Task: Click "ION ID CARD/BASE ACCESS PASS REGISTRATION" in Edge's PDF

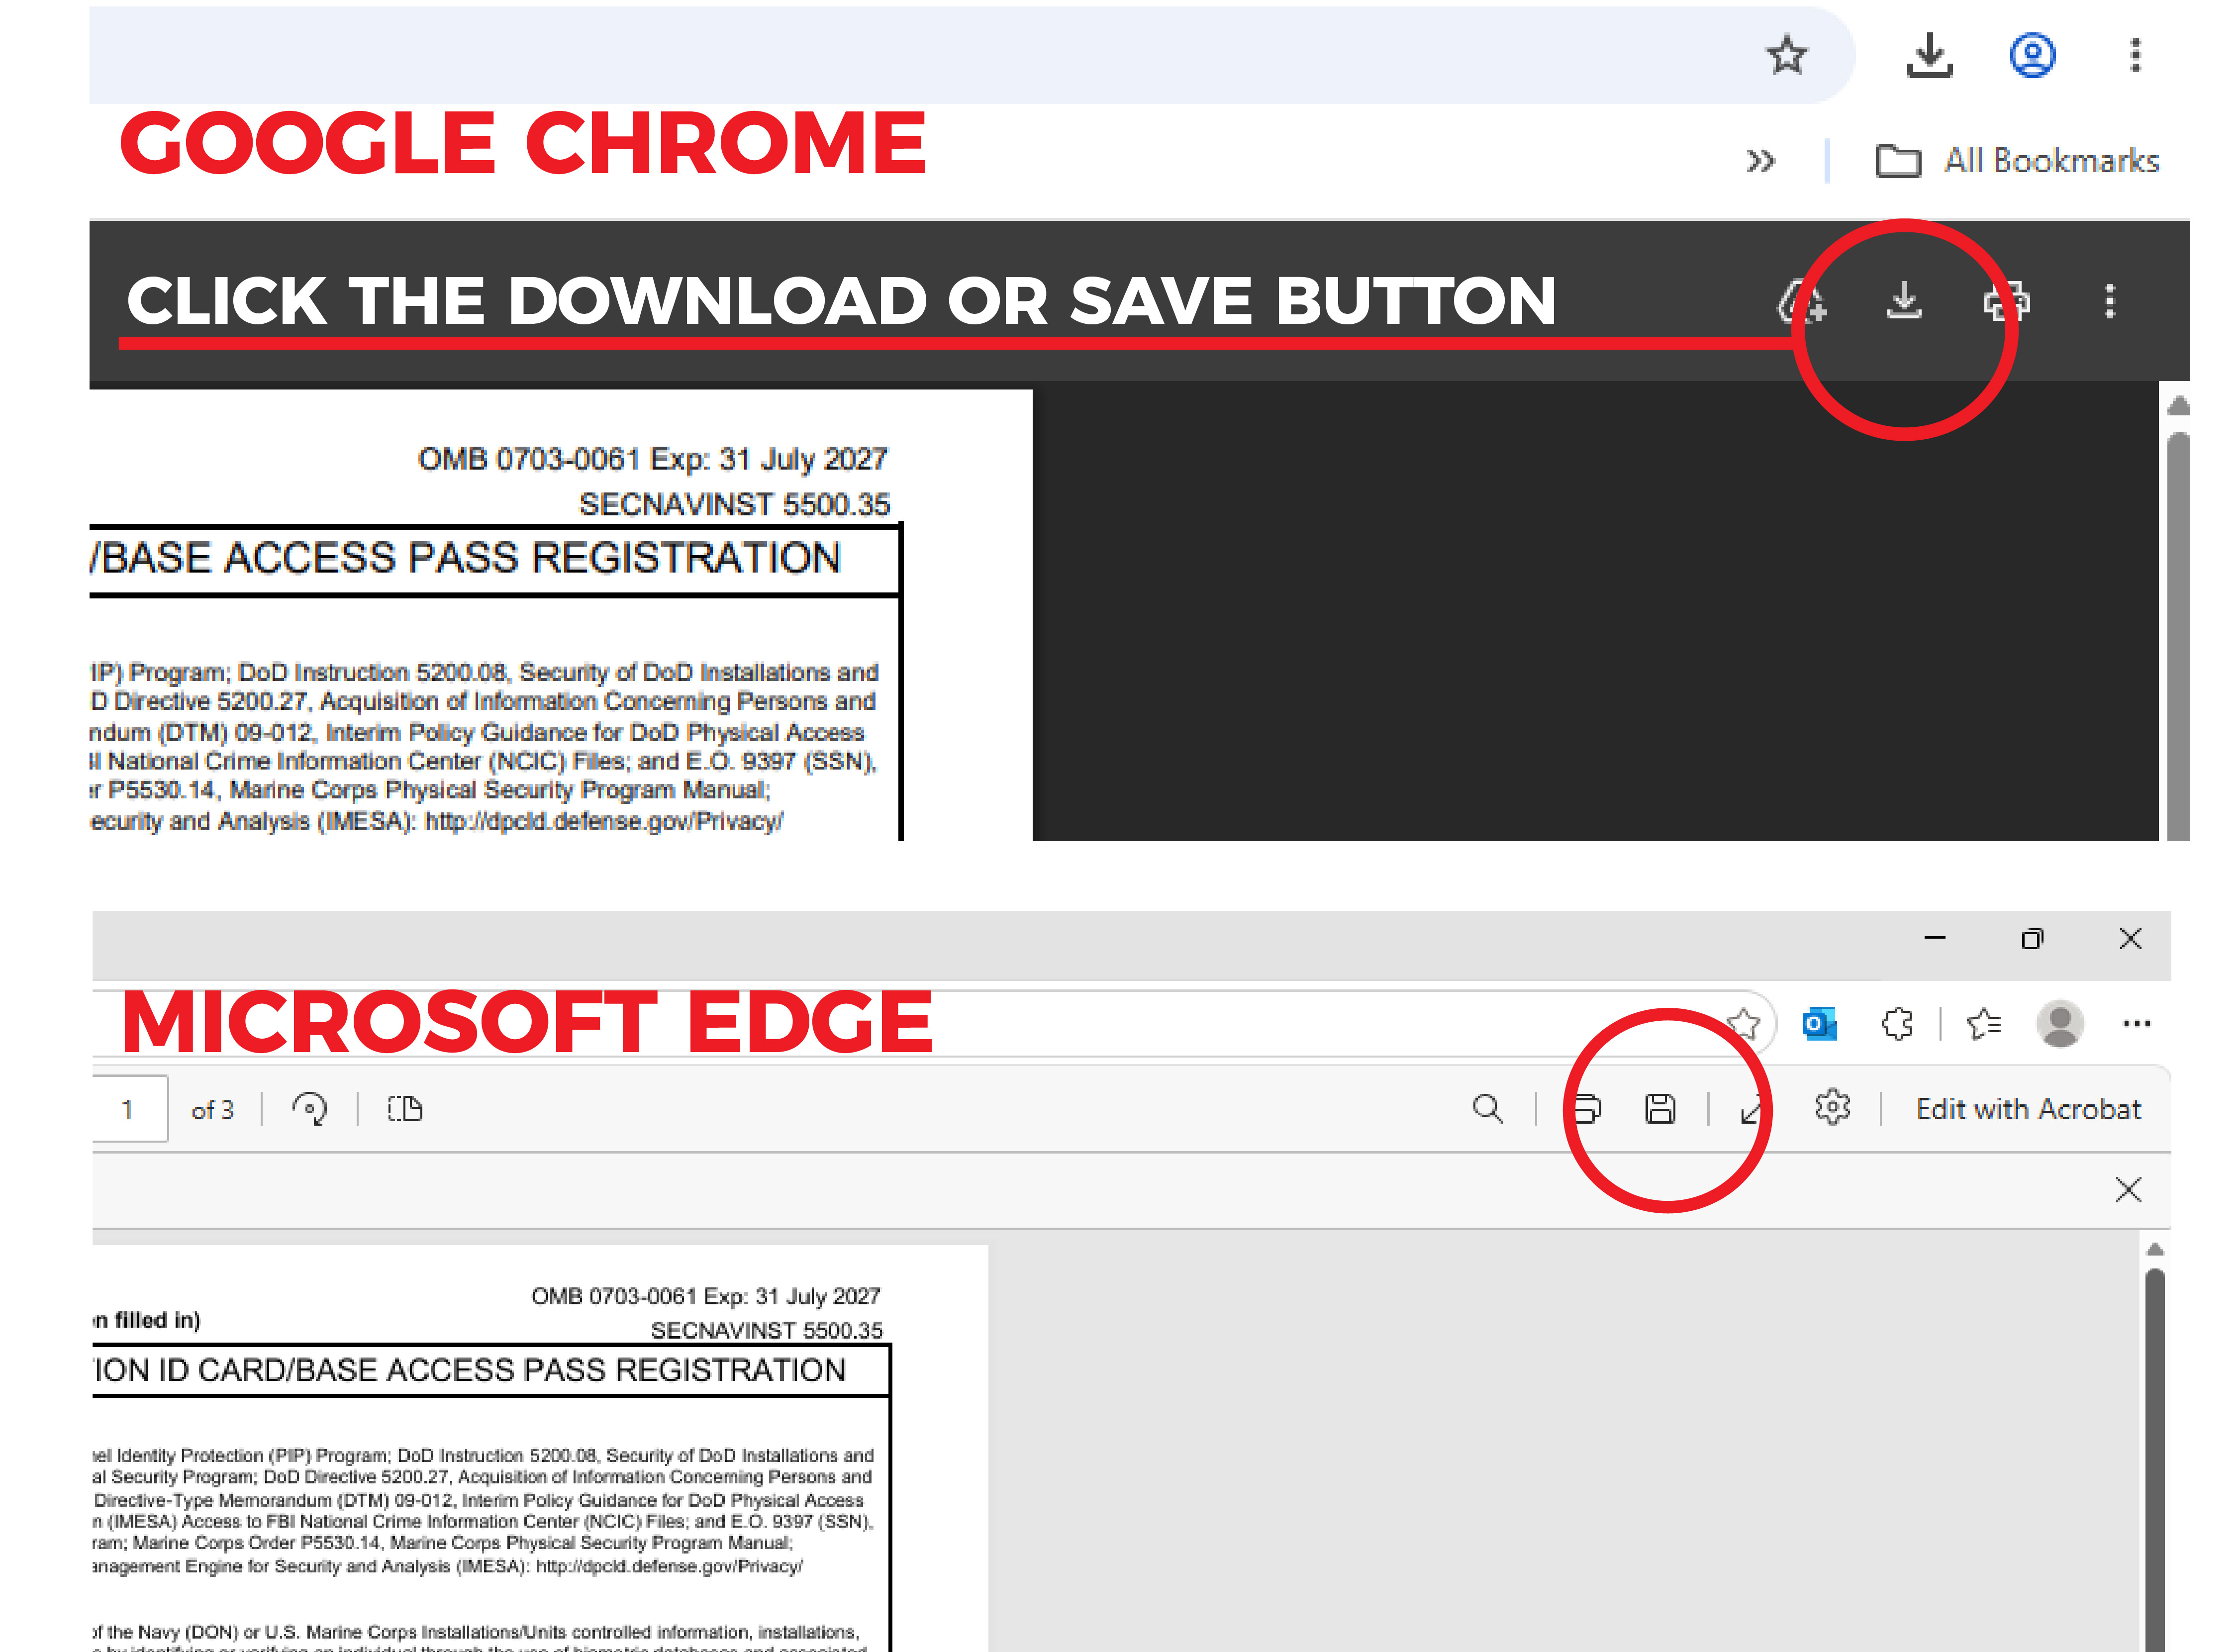Action: coord(469,1369)
